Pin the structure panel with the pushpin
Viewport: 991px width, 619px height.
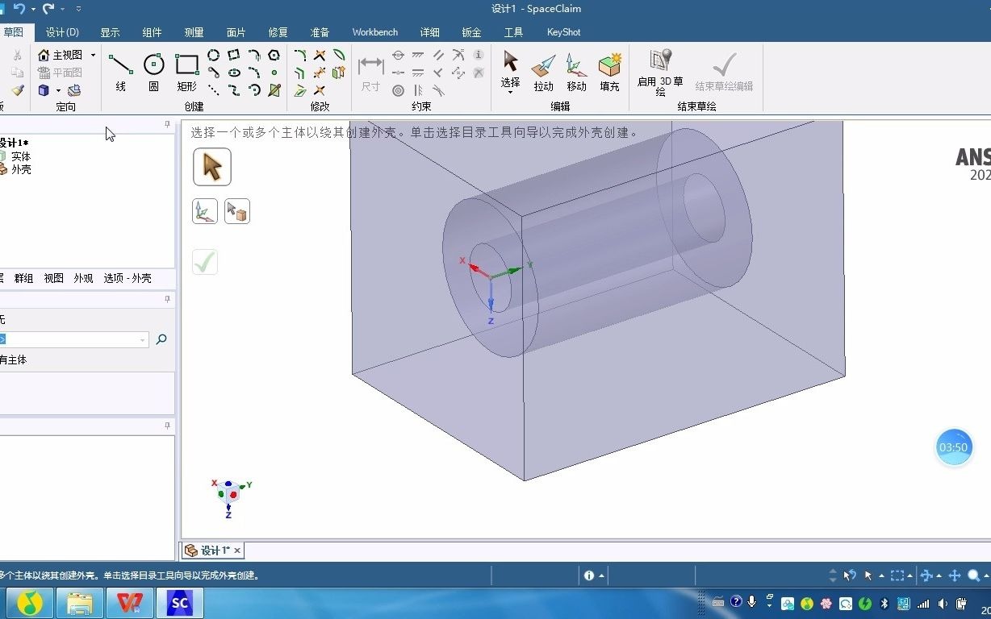tap(167, 125)
